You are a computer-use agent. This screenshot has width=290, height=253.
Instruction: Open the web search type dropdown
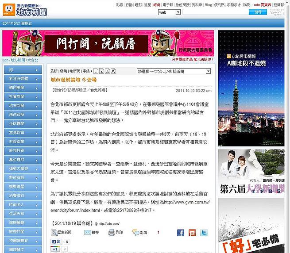(169, 12)
